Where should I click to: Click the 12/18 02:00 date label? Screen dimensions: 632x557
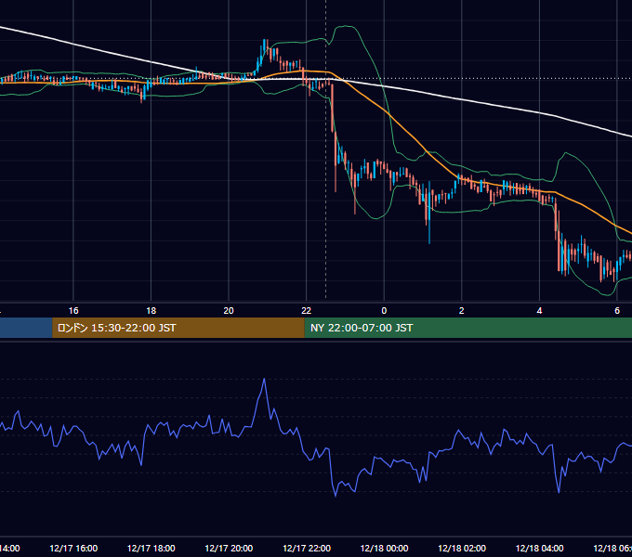tap(462, 549)
